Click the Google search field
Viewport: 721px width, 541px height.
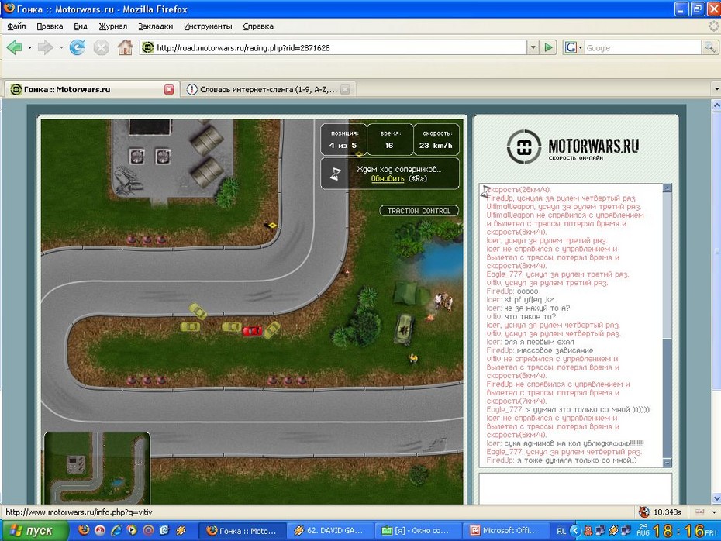pyautogui.click(x=643, y=47)
